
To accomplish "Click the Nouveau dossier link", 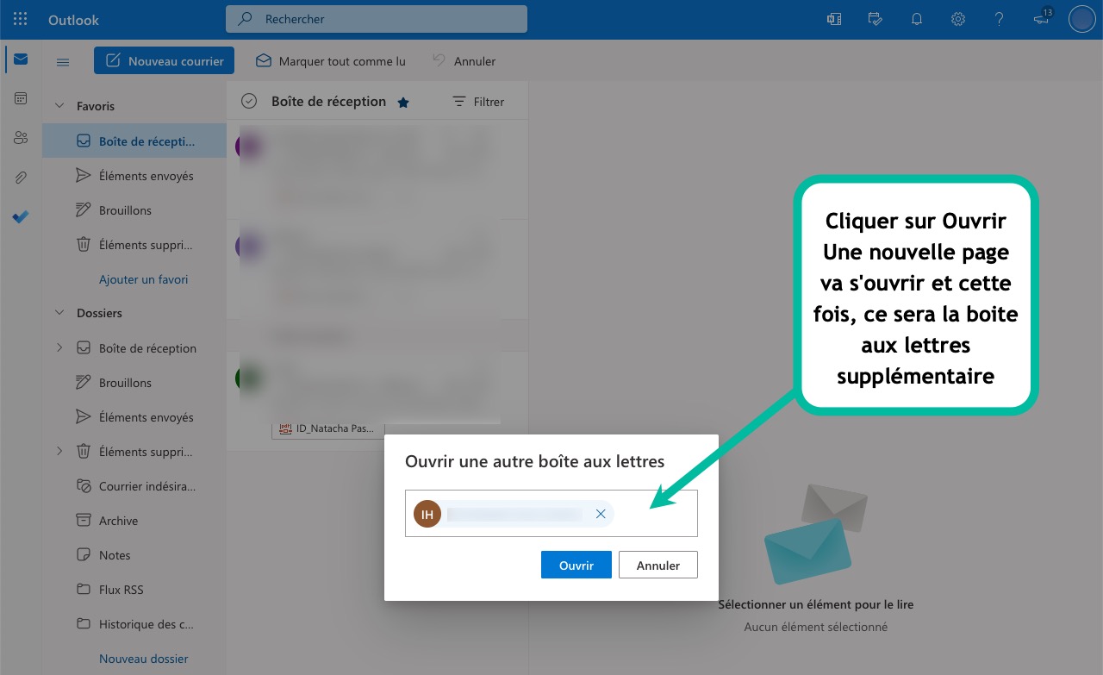I will click(143, 659).
